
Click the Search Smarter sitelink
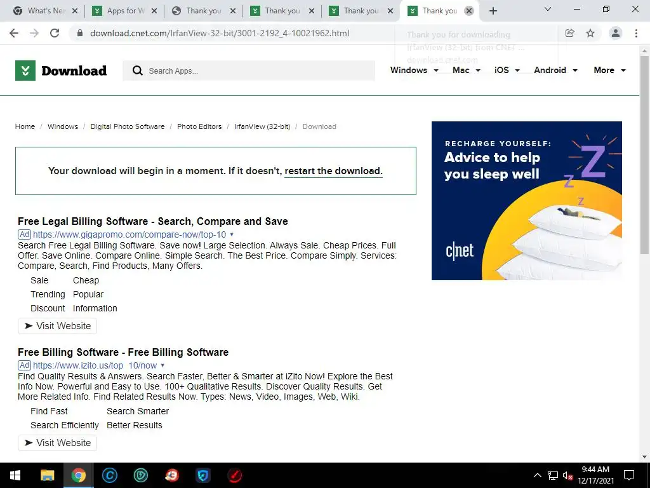click(x=138, y=411)
